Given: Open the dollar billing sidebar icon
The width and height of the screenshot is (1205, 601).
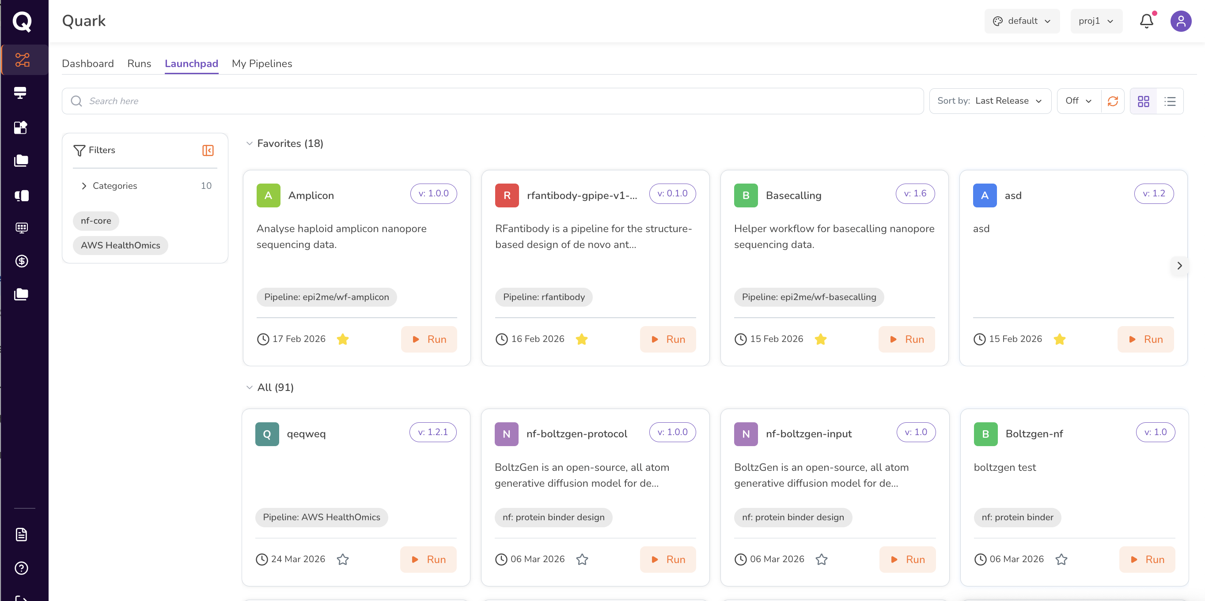Looking at the screenshot, I should coord(22,261).
